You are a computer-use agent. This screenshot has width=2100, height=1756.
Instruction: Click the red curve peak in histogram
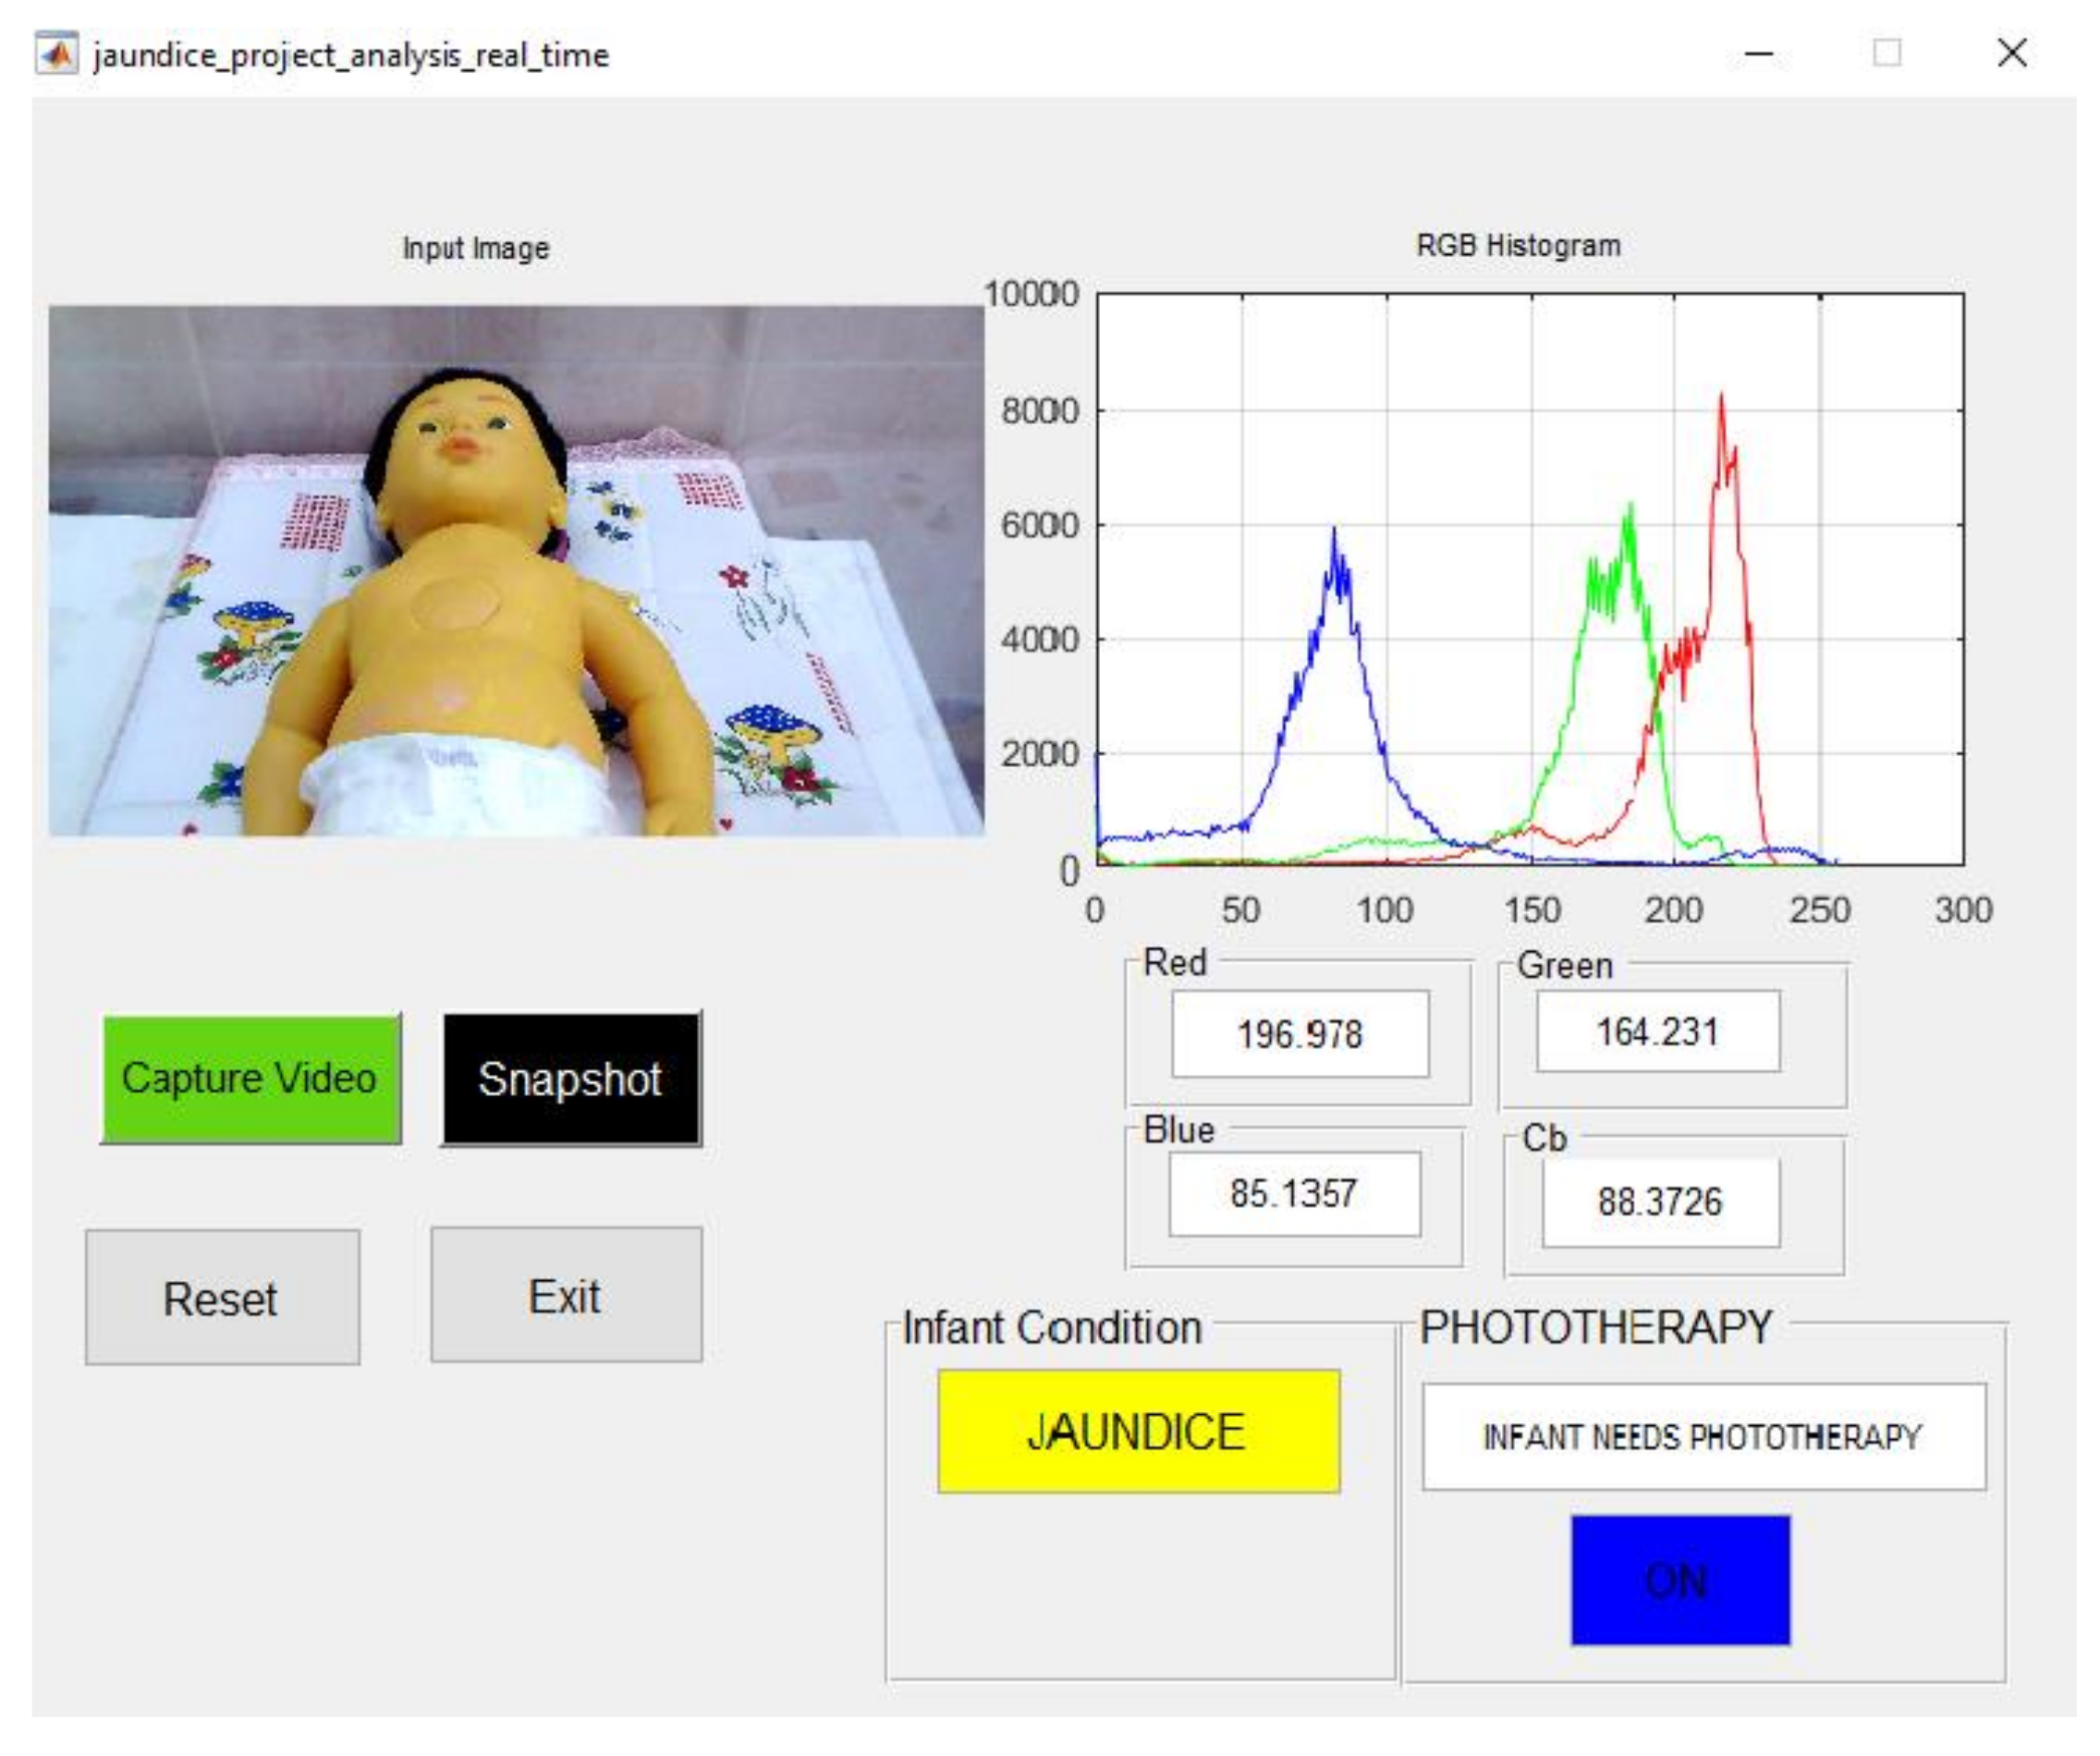(1721, 400)
